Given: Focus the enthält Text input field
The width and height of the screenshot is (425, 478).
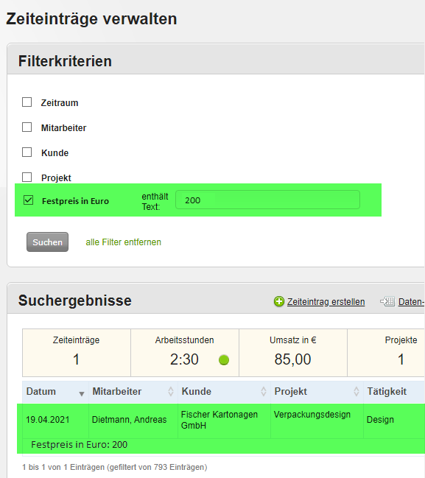Looking at the screenshot, I should click(x=267, y=200).
